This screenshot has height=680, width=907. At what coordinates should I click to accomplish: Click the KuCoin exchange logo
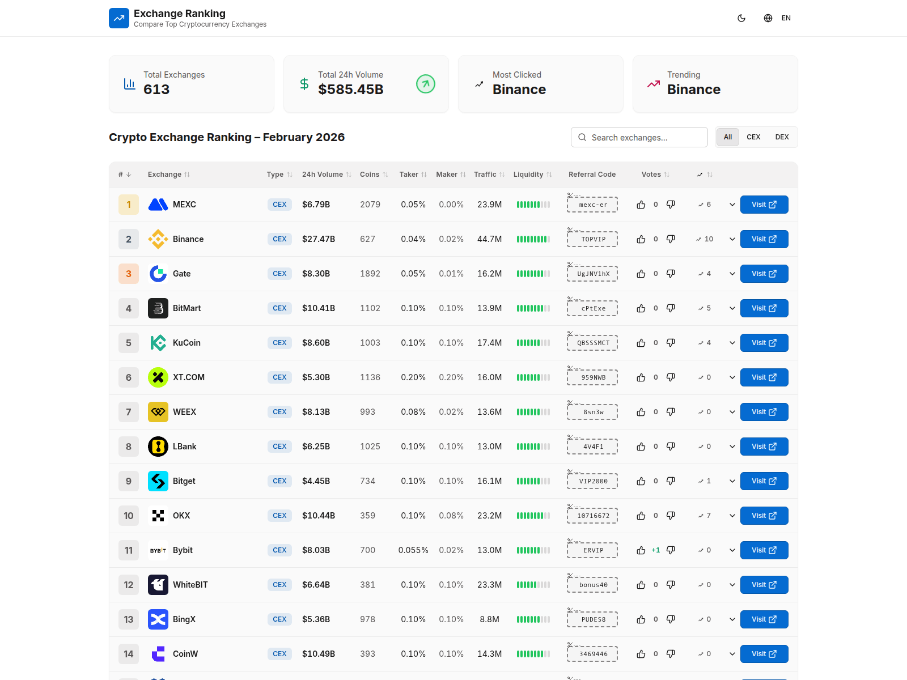pyautogui.click(x=158, y=343)
